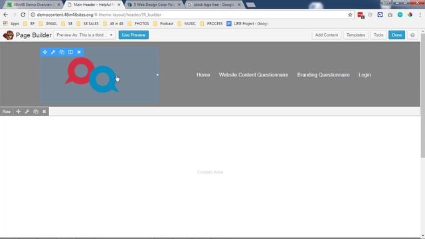
Task: Remove the logo module with X icon
Action: click(x=79, y=52)
